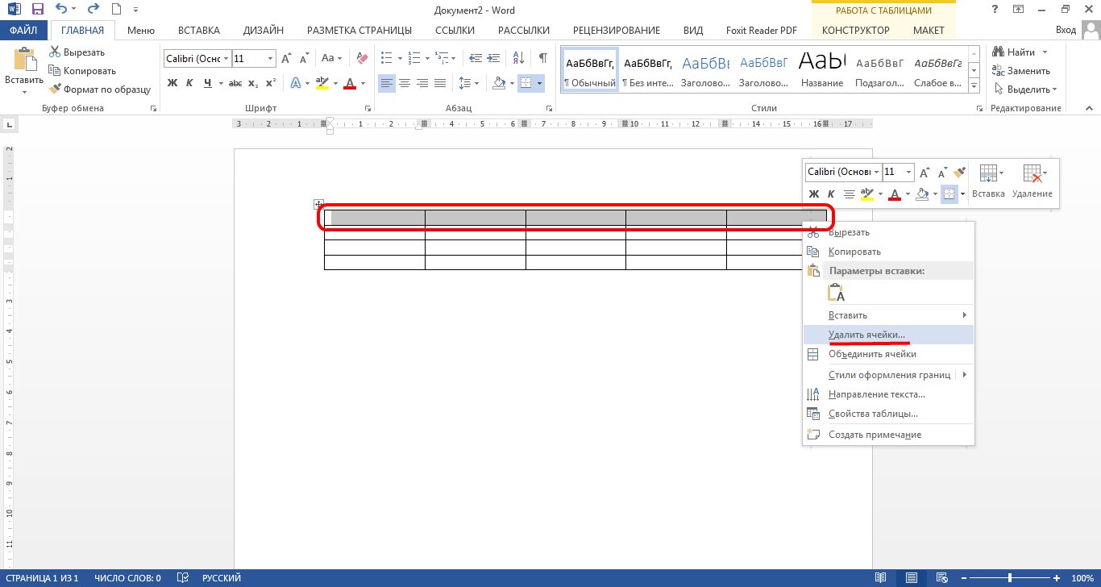Click the Save icon in quick access toolbar
The image size is (1101, 587).
pos(37,10)
